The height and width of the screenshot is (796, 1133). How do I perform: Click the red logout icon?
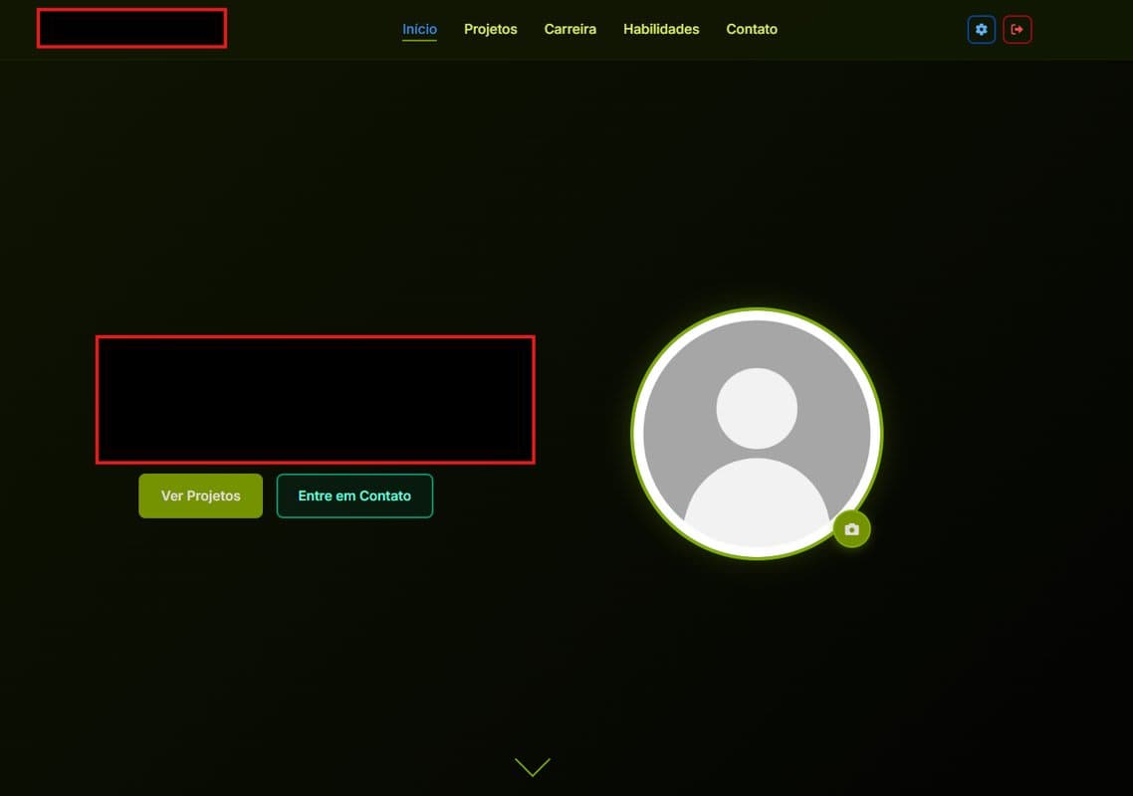pos(1017,30)
